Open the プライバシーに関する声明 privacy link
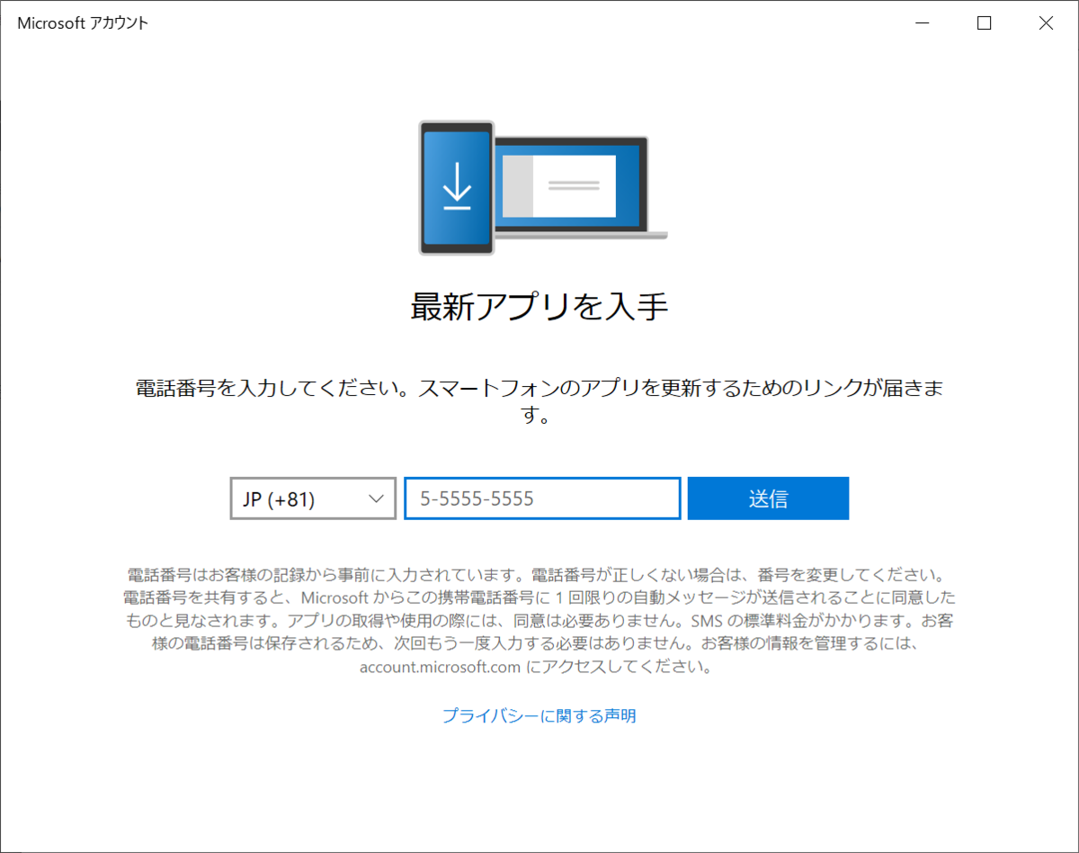1079x853 pixels. [539, 716]
